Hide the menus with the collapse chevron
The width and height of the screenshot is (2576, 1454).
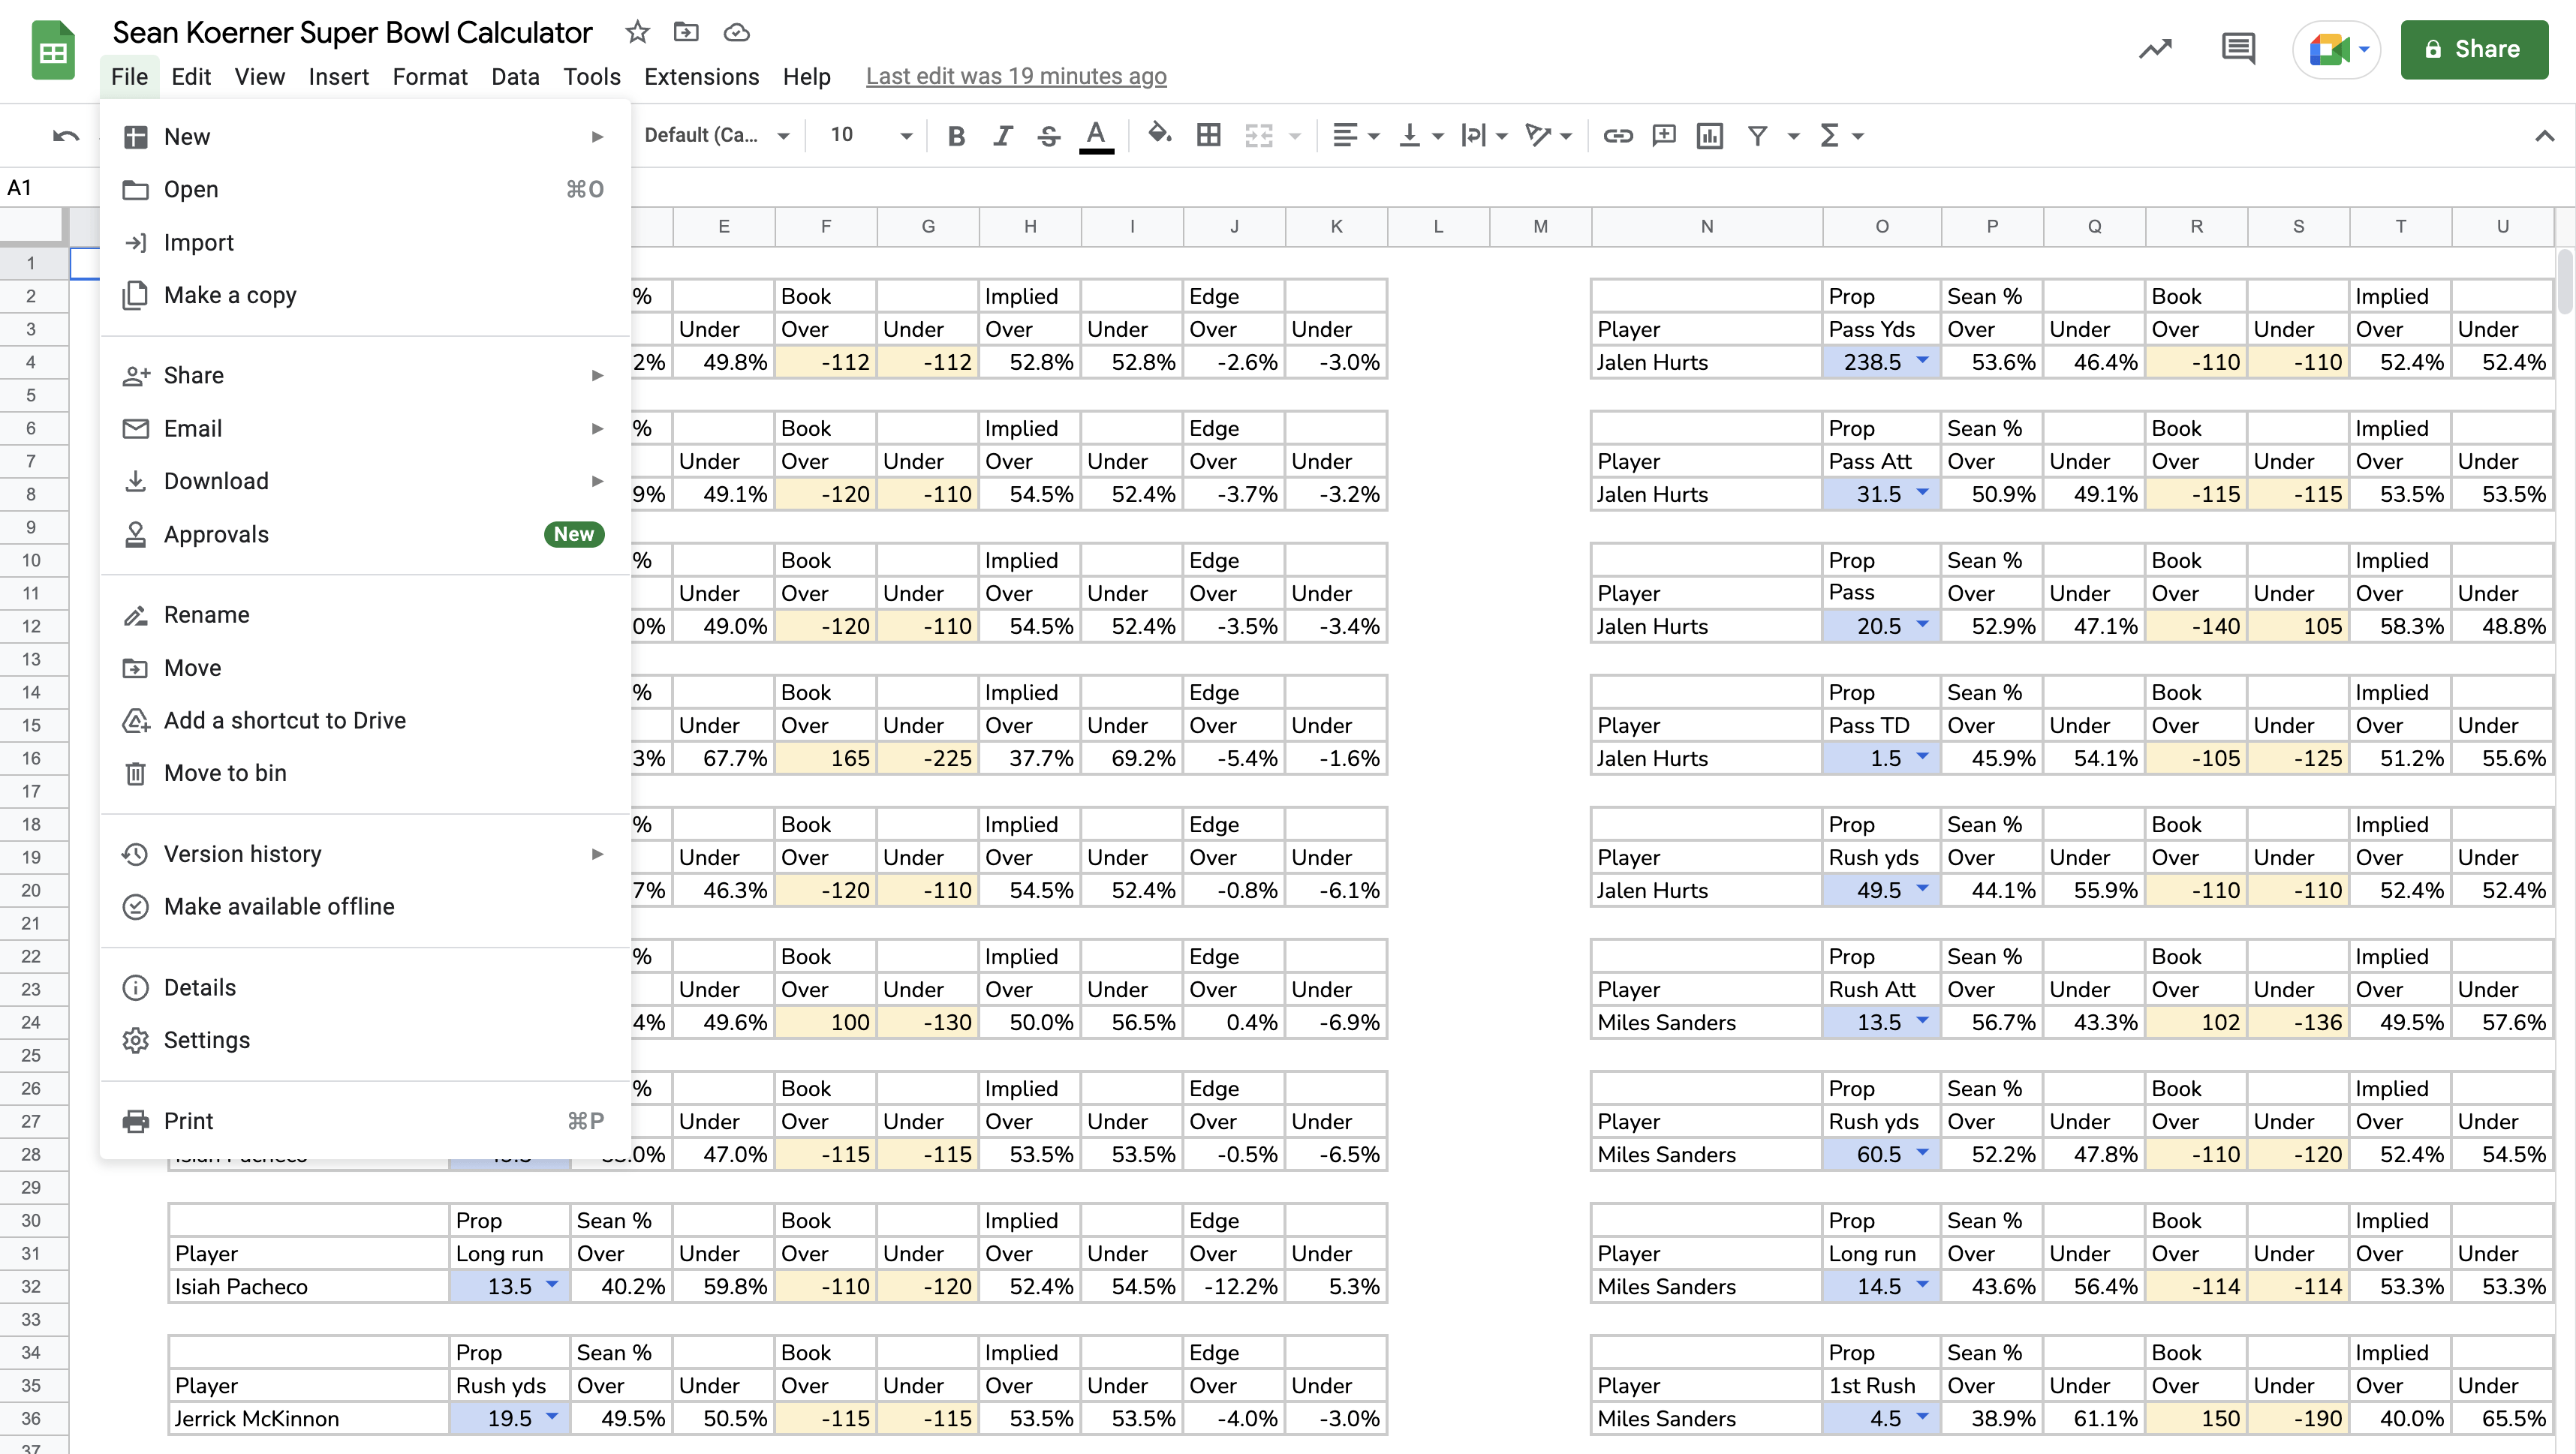(2544, 135)
